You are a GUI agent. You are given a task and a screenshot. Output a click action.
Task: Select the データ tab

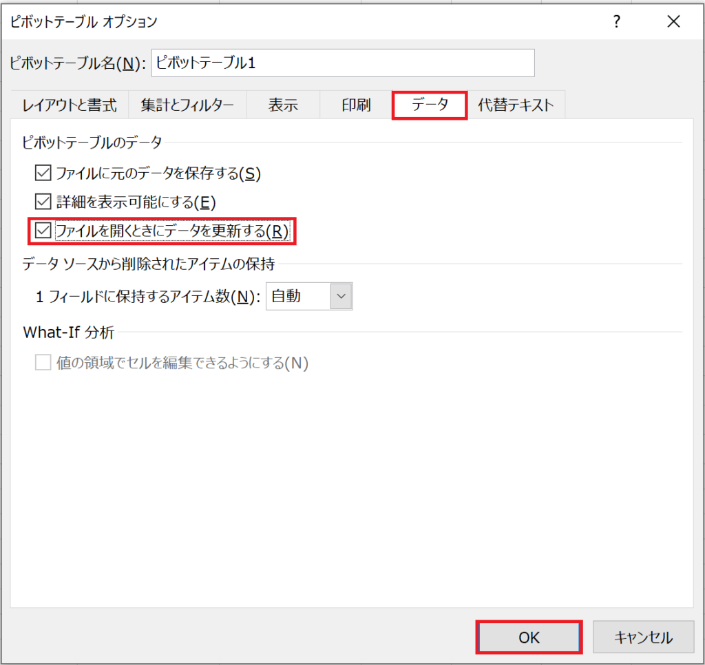(x=430, y=105)
